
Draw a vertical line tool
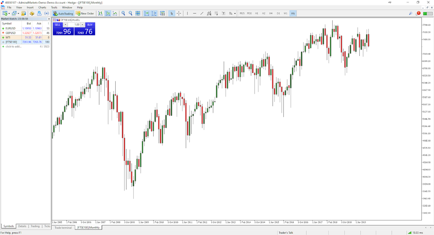(187, 13)
